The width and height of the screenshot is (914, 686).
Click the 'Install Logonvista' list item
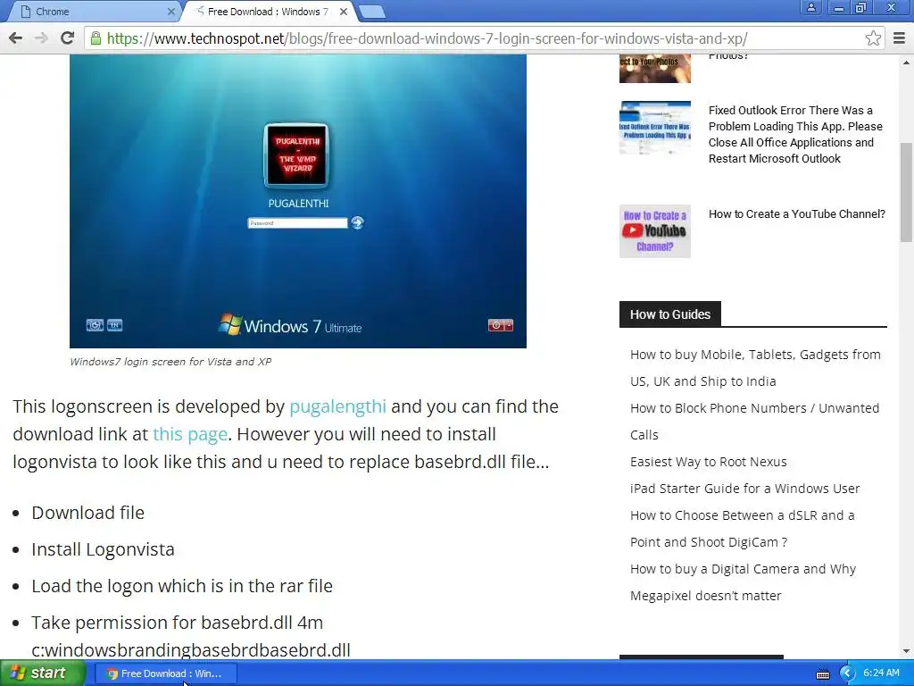pos(104,549)
